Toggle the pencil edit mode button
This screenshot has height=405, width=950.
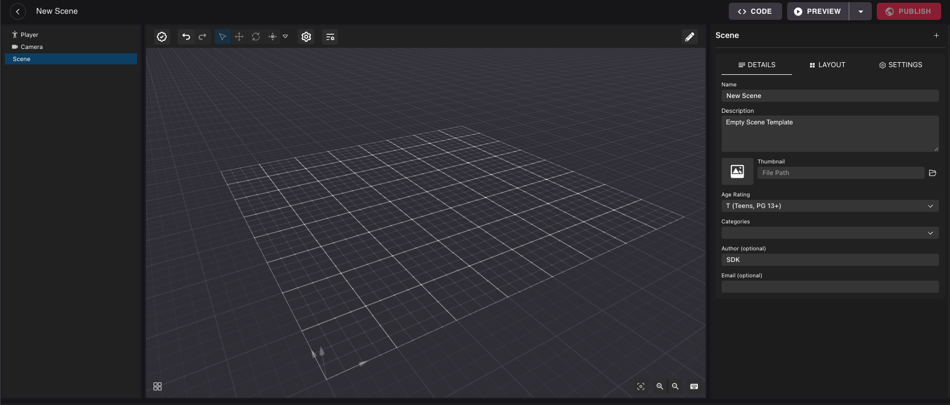point(689,37)
